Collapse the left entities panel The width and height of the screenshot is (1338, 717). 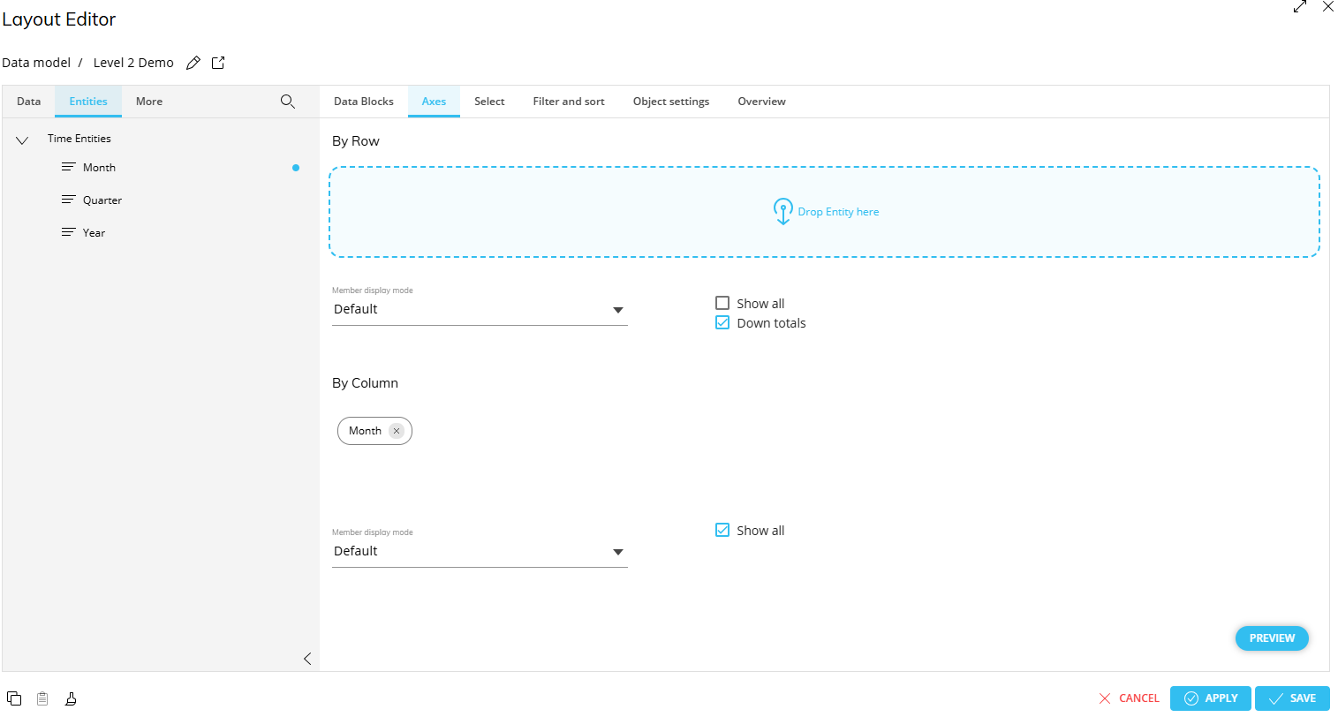coord(307,659)
